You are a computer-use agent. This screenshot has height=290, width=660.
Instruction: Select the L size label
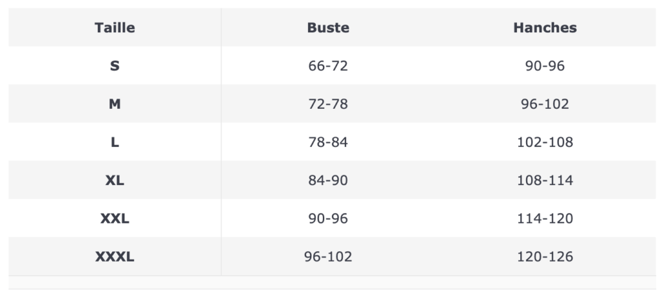[115, 142]
